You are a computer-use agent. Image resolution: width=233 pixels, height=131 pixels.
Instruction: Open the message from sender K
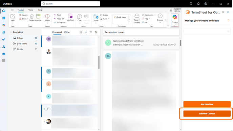tap(69, 98)
